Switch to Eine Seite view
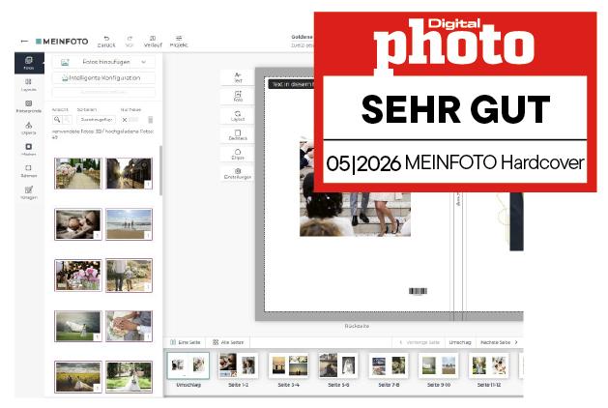 (x=186, y=342)
